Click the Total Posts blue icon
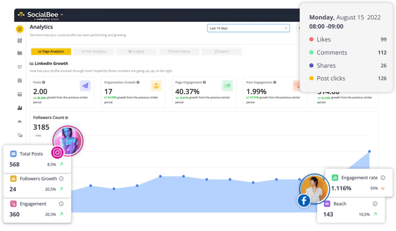The width and height of the screenshot is (396, 231). 14,154
